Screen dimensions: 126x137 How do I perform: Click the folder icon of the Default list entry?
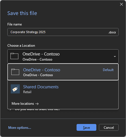(x=15, y=72)
